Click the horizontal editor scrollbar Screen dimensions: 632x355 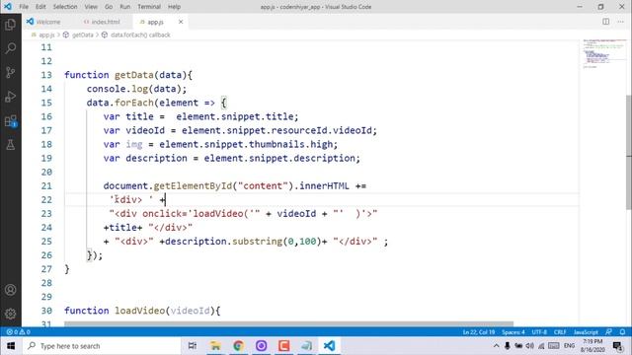(288, 323)
